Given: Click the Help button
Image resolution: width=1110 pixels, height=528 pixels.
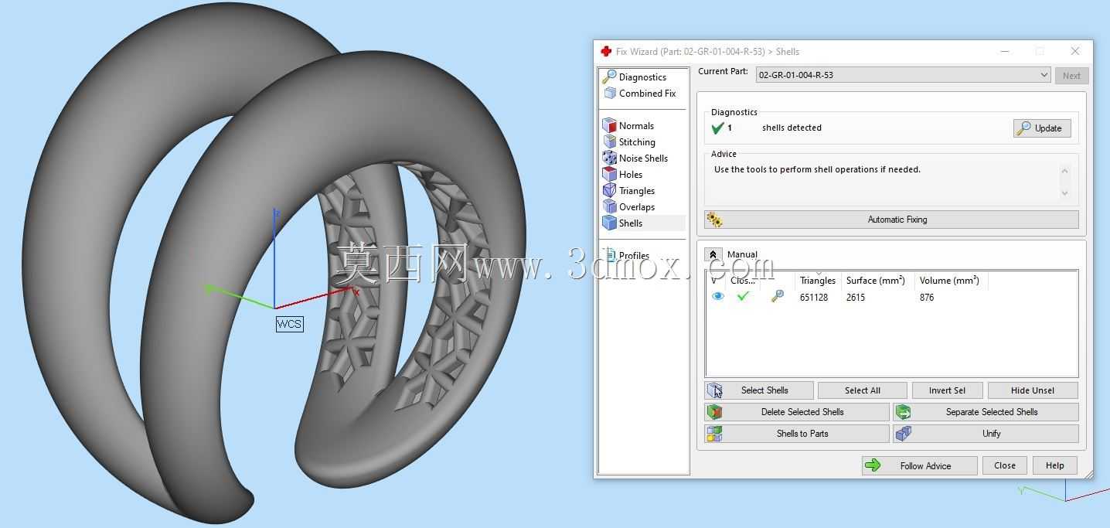Looking at the screenshot, I should click(1054, 465).
